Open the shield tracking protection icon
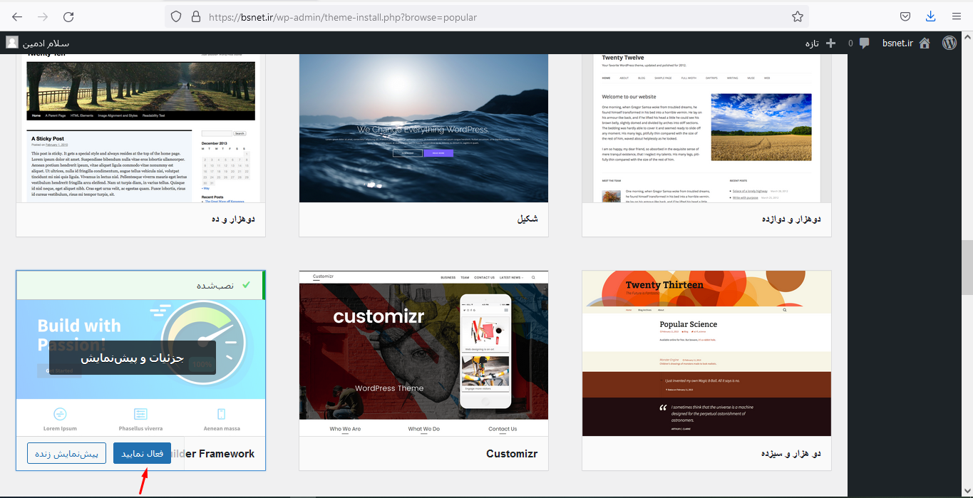 coord(176,16)
